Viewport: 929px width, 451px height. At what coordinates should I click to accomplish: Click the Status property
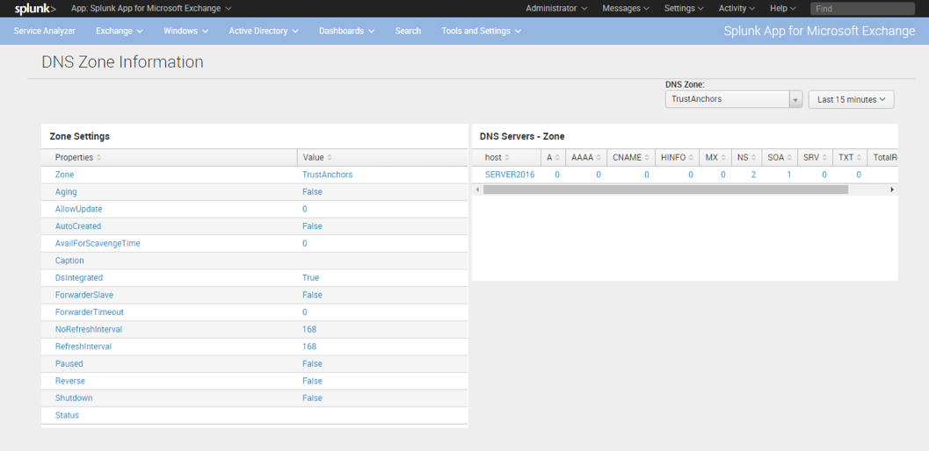67,415
